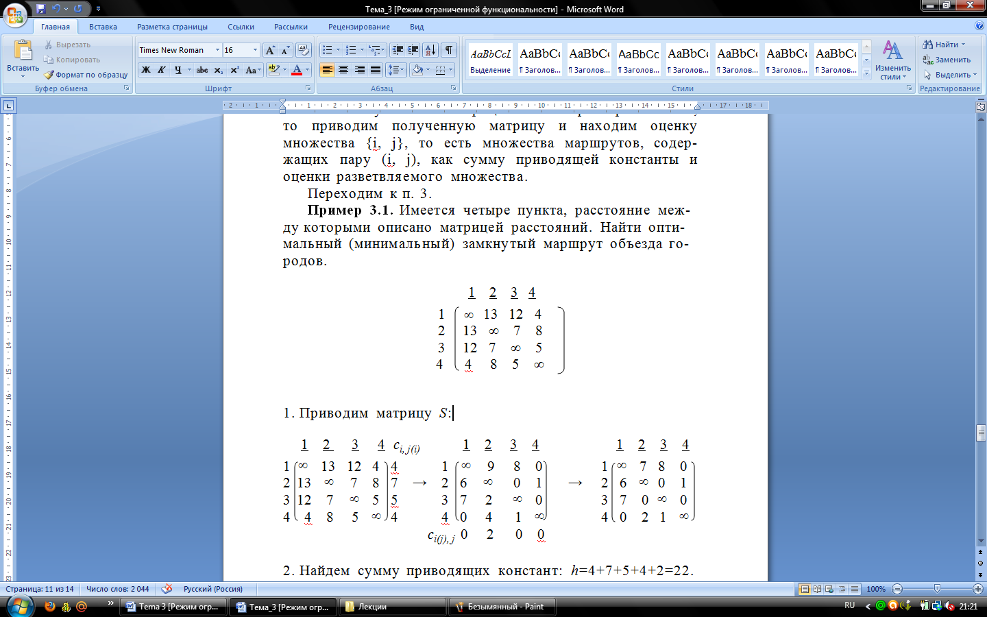Viewport: 987px width, 617px height.
Task: Click Cut (Вырезать)
Action: (67, 45)
